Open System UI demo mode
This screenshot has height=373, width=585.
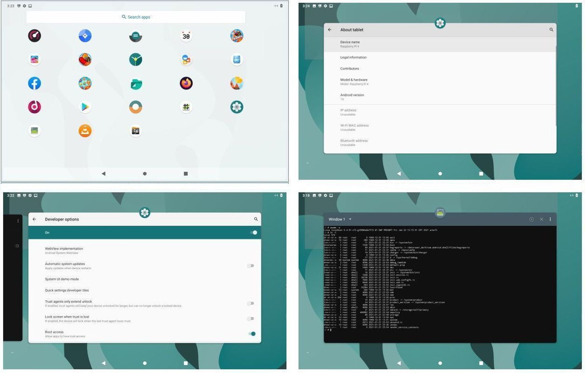click(x=145, y=279)
